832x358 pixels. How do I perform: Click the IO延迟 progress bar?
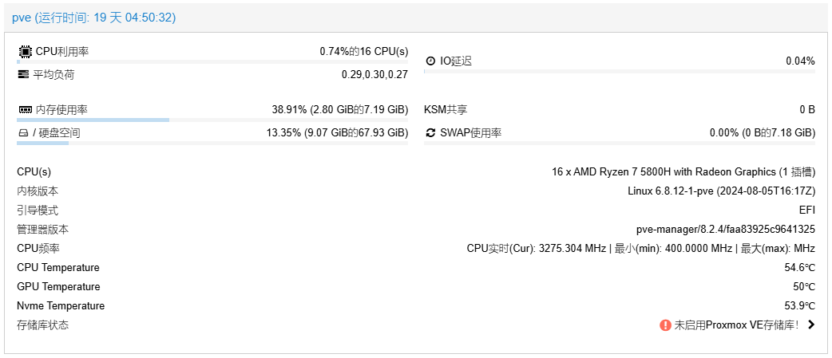click(620, 71)
